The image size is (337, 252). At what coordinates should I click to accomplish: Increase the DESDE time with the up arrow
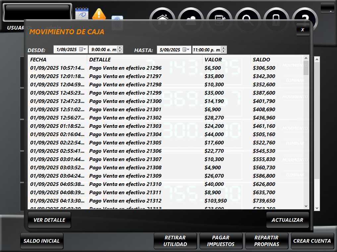click(120, 48)
